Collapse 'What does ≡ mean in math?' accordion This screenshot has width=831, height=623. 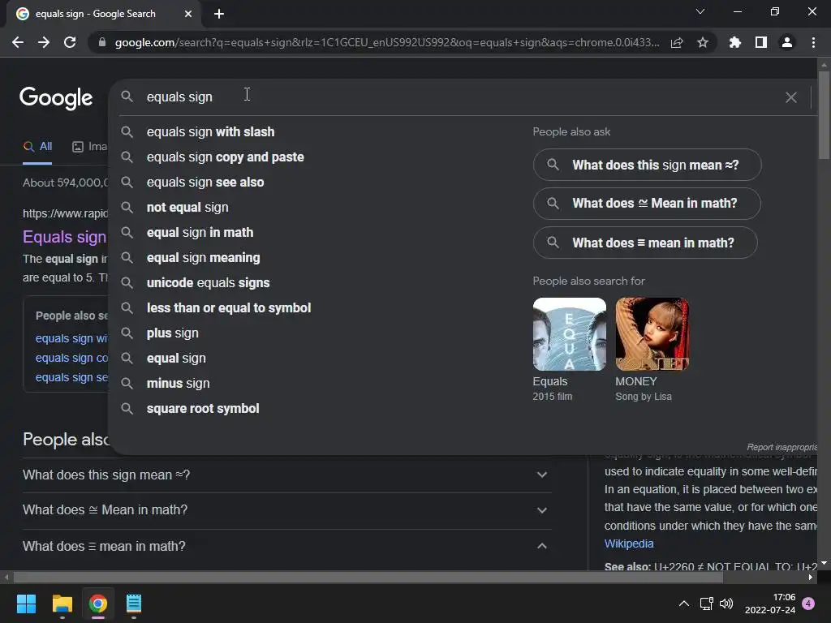[286, 546]
